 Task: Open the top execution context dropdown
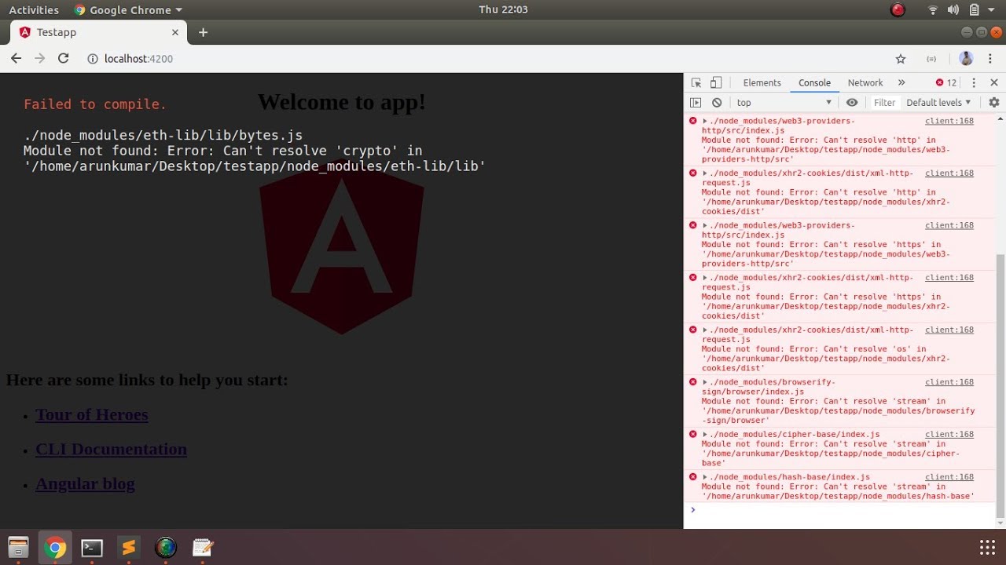(x=784, y=102)
